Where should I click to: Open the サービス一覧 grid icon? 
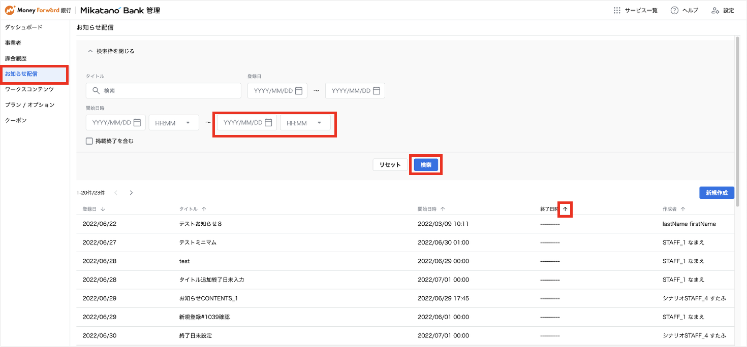coord(617,10)
